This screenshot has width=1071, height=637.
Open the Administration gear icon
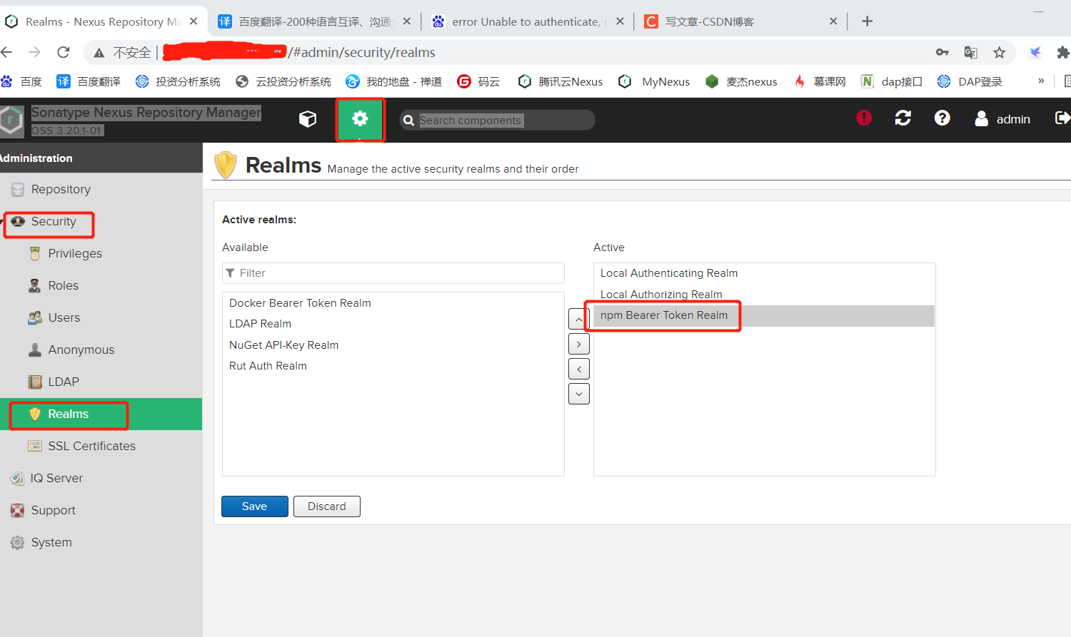[360, 119]
